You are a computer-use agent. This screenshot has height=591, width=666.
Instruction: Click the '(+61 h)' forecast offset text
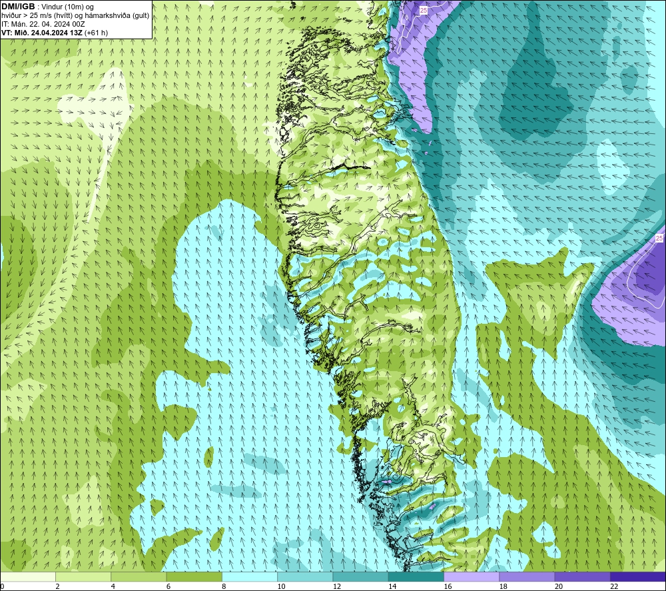click(x=97, y=33)
